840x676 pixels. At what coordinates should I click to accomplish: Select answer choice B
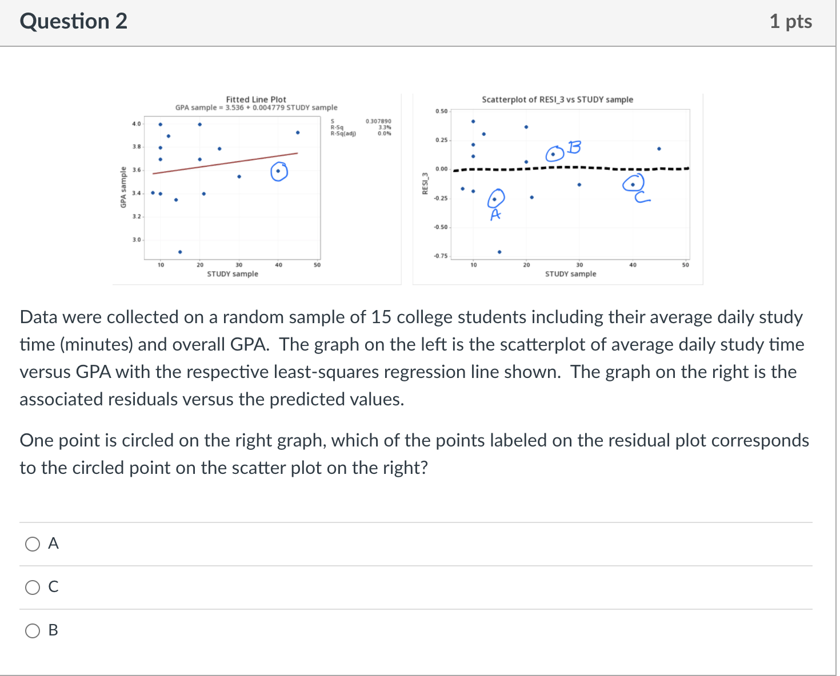point(33,630)
